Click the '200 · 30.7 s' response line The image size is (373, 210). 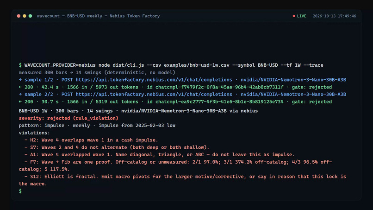pos(175,102)
